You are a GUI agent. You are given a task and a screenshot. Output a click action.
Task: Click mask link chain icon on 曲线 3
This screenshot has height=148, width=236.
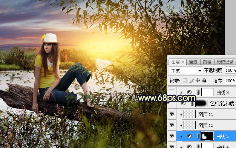(198, 92)
